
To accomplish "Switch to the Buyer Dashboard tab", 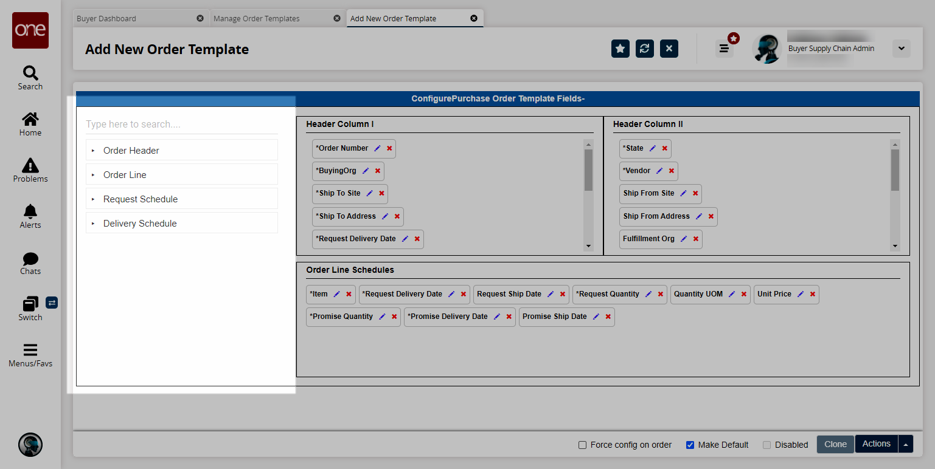I will point(106,19).
